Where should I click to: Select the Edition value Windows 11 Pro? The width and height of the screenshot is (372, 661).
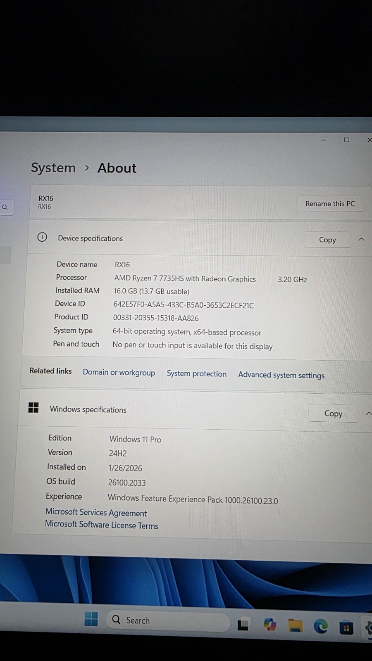135,439
